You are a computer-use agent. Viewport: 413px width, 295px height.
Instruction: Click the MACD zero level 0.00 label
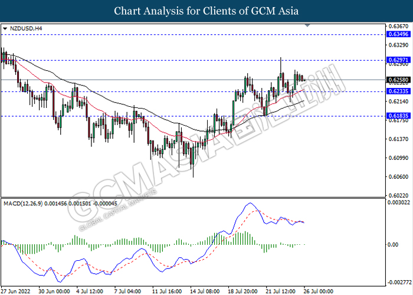(393, 245)
